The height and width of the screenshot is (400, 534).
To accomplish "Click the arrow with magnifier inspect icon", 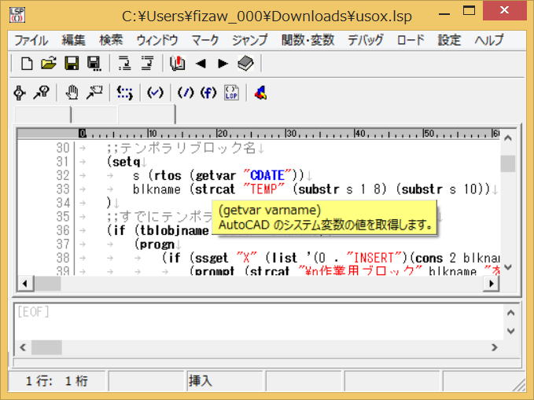I will pos(41,93).
